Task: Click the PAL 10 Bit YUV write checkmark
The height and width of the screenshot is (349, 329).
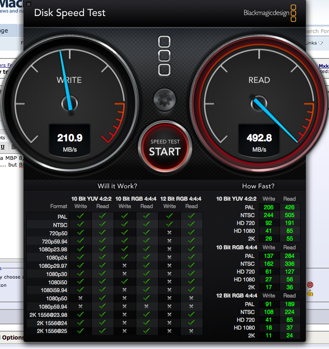Action: point(81,216)
